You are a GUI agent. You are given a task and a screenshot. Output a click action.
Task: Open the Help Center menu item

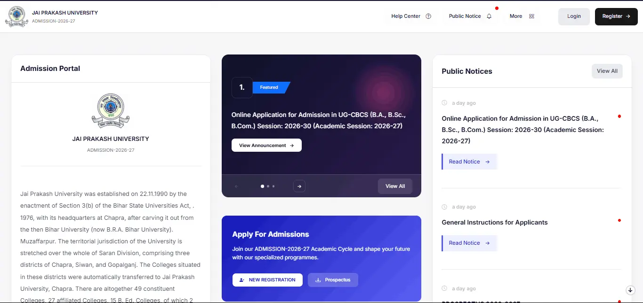411,16
